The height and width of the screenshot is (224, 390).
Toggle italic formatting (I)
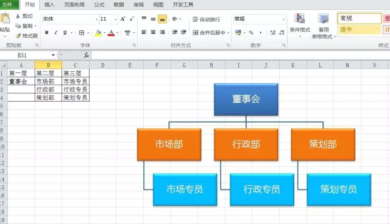click(x=55, y=32)
